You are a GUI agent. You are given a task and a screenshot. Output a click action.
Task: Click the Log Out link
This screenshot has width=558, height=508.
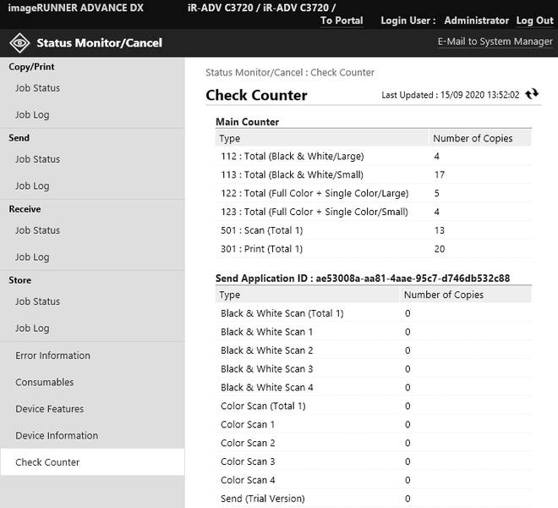coord(534,20)
